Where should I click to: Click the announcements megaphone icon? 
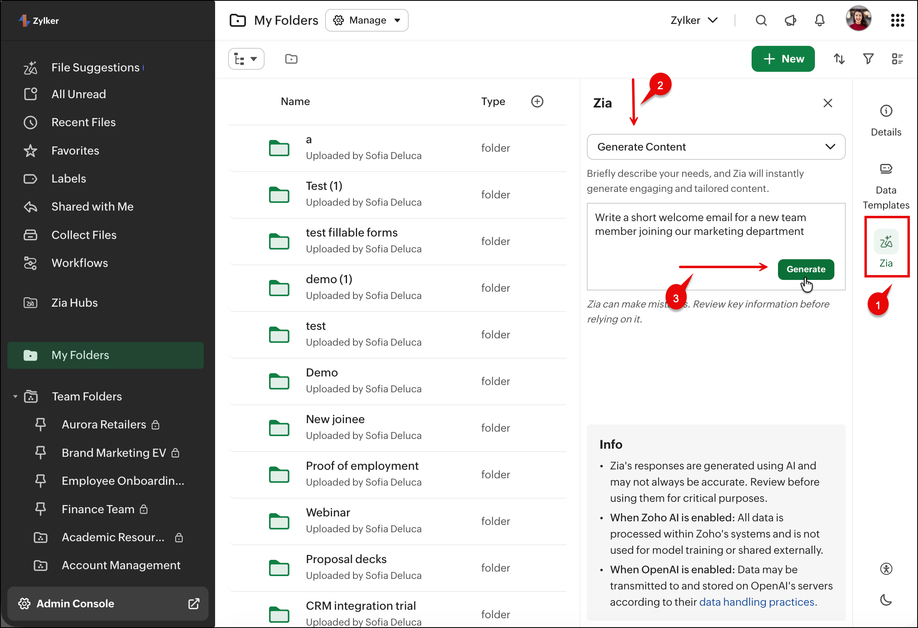(x=790, y=20)
